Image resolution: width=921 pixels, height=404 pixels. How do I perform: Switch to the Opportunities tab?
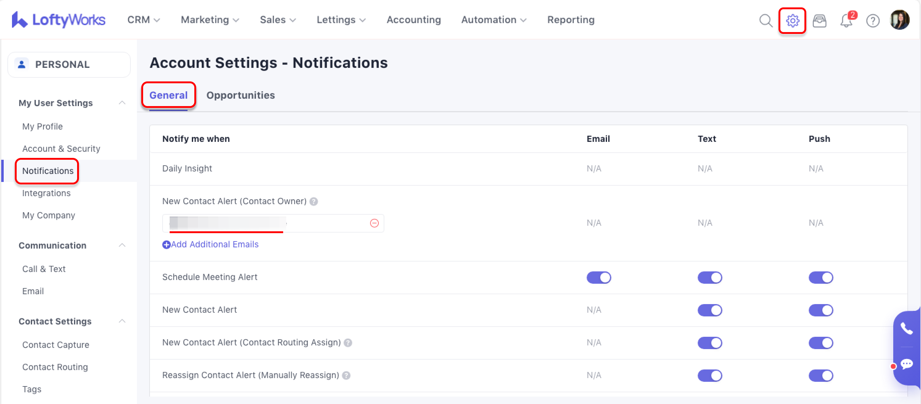tap(240, 95)
